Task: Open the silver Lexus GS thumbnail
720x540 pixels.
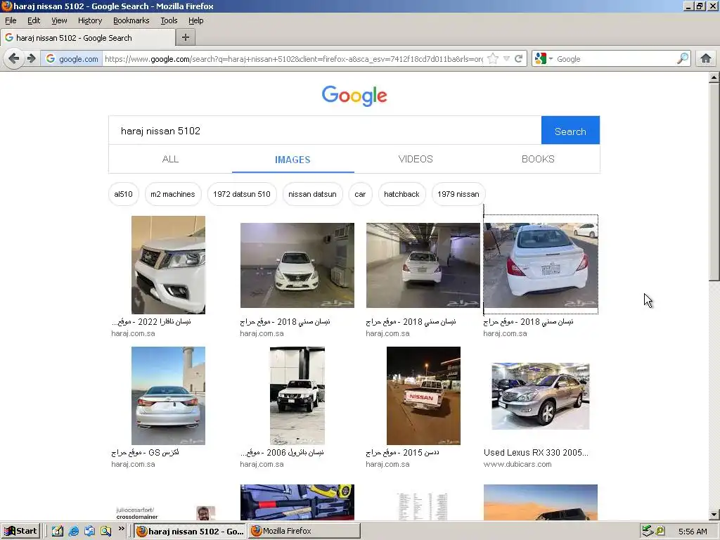Action: pos(168,395)
